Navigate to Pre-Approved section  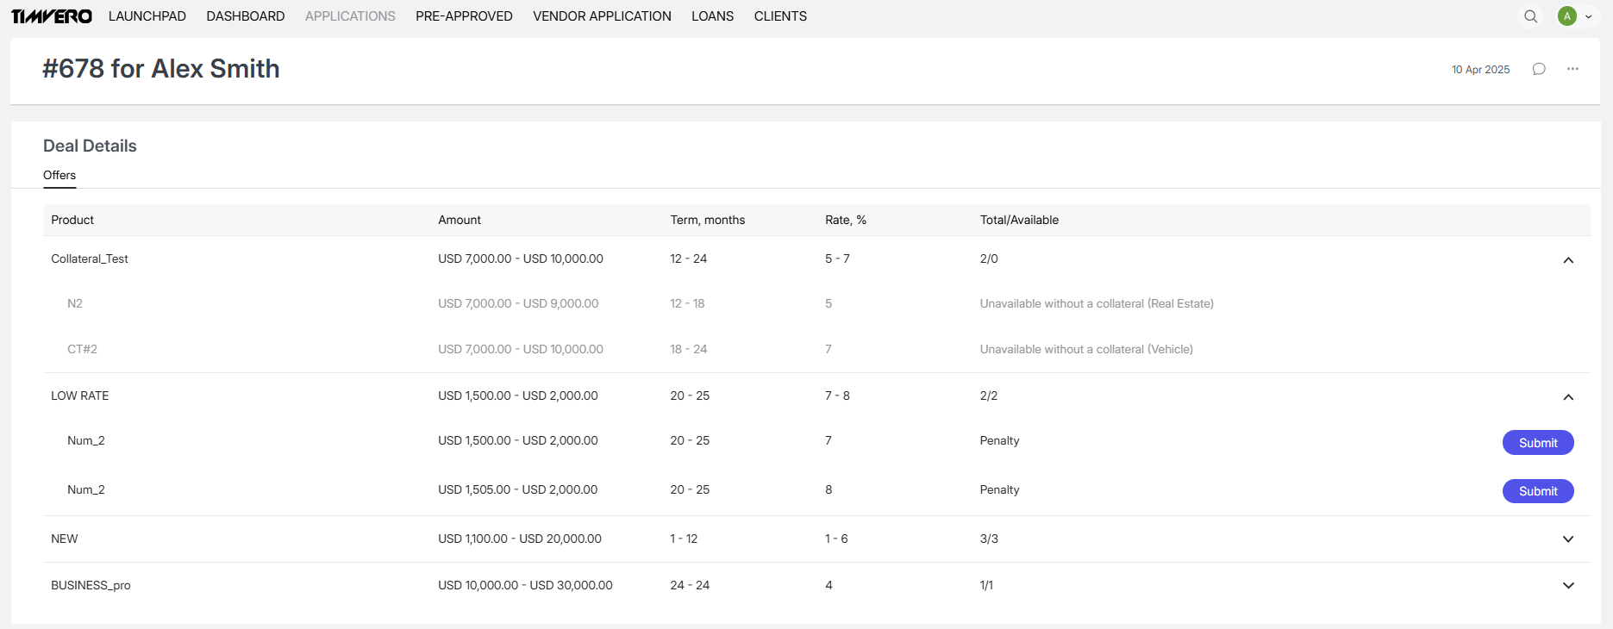464,16
